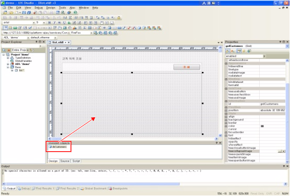The height and width of the screenshot is (196, 290).
Task: Switch to the Source tab
Action: coord(65,161)
